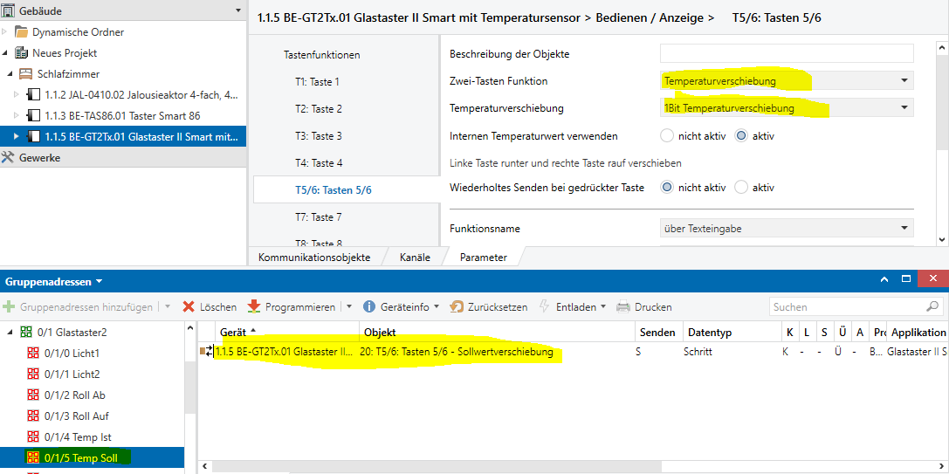
Task: Click the Suchen search field
Action: (847, 307)
